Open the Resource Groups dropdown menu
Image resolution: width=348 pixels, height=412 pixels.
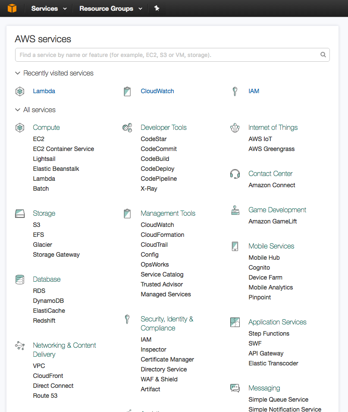click(111, 8)
